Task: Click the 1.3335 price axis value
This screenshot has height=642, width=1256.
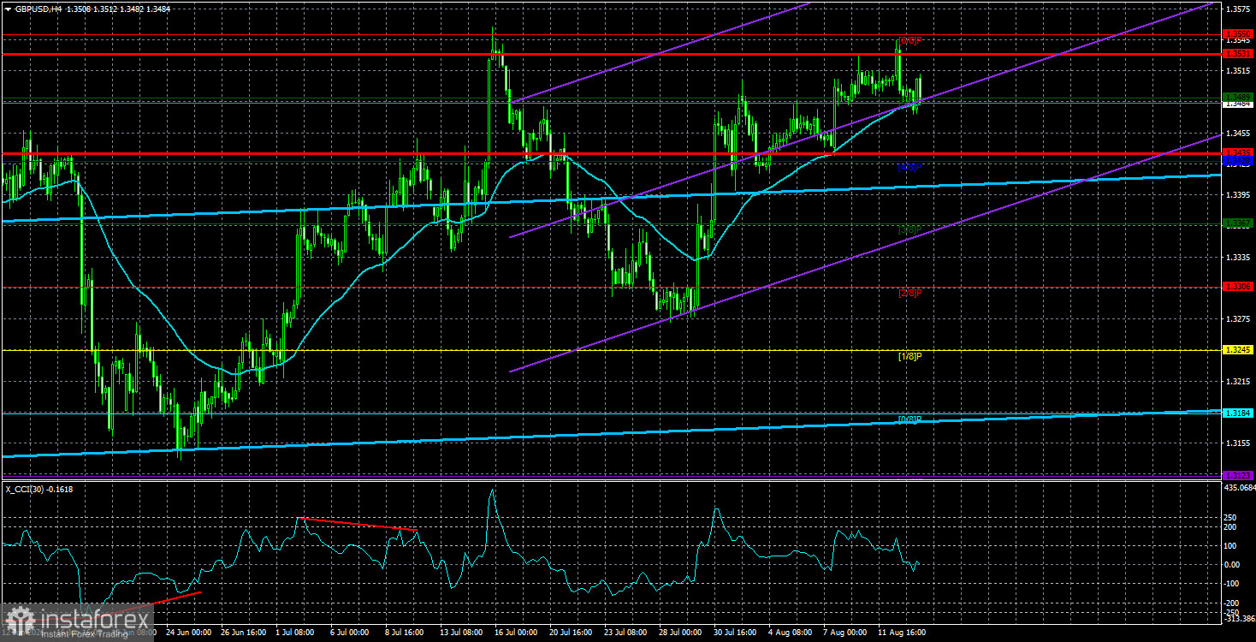Action: coord(1238,257)
